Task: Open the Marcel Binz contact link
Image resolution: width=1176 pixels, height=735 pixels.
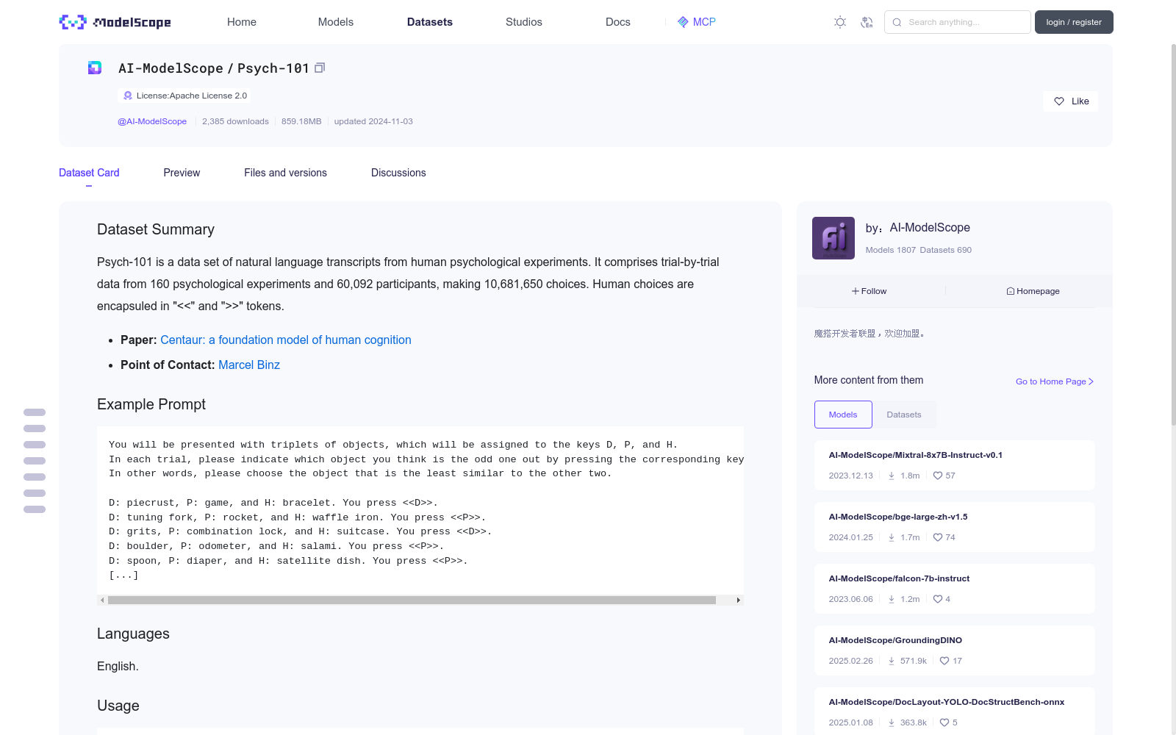Action: pos(249,365)
